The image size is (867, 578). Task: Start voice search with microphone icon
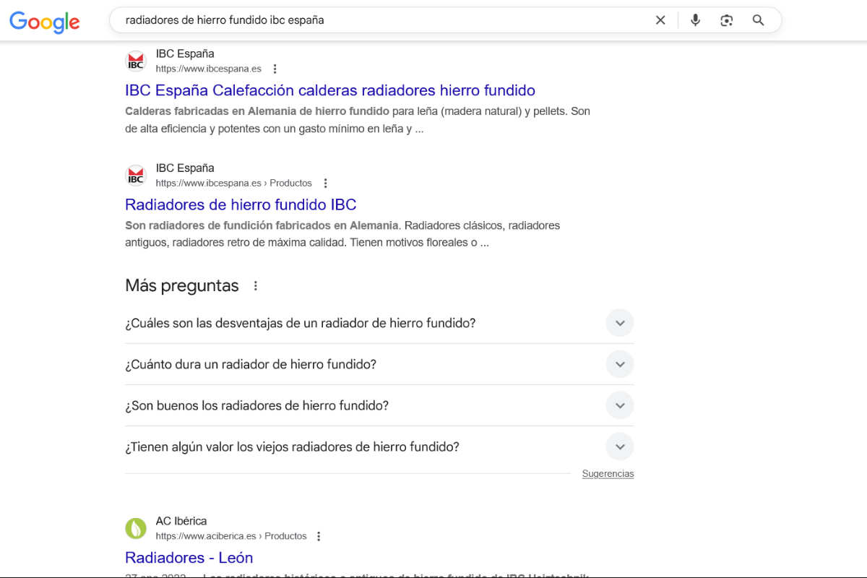[x=695, y=20]
